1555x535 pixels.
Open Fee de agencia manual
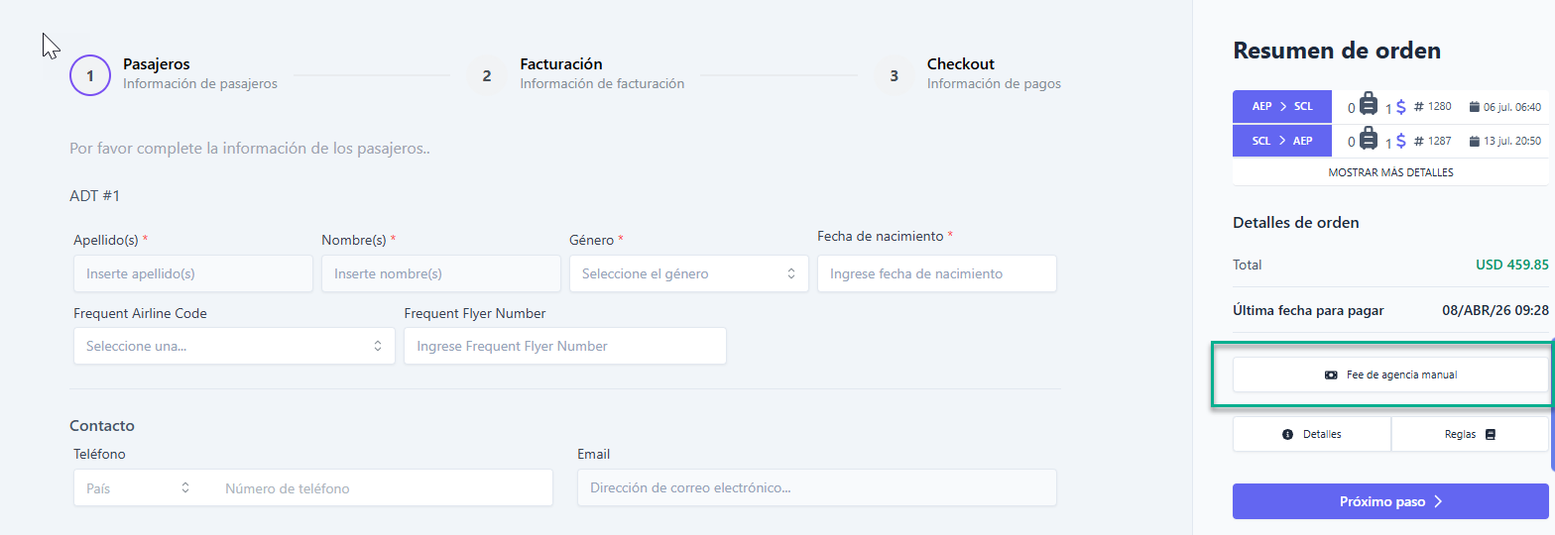pyautogui.click(x=1390, y=375)
